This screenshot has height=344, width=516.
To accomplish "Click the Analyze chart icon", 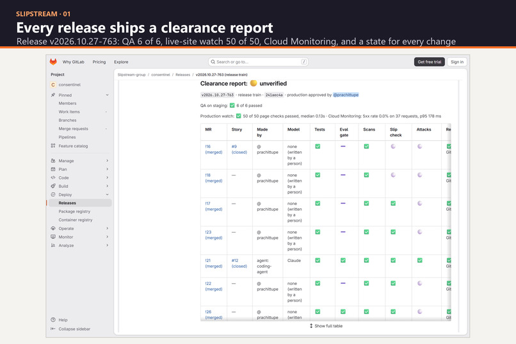I will tap(53, 245).
